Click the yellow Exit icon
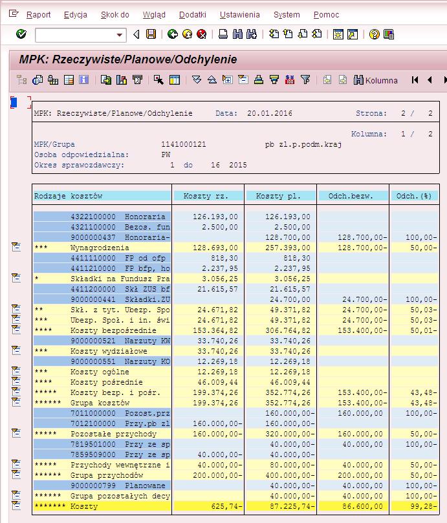 click(x=188, y=34)
